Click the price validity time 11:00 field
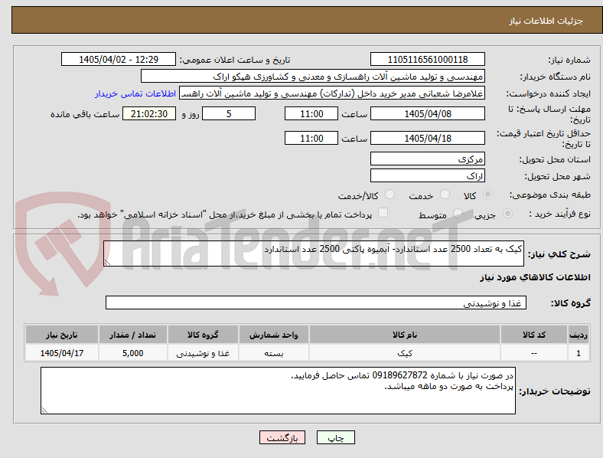 coord(311,138)
